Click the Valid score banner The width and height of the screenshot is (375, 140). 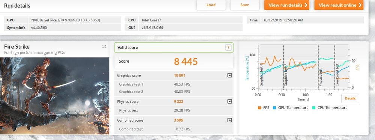point(174,48)
